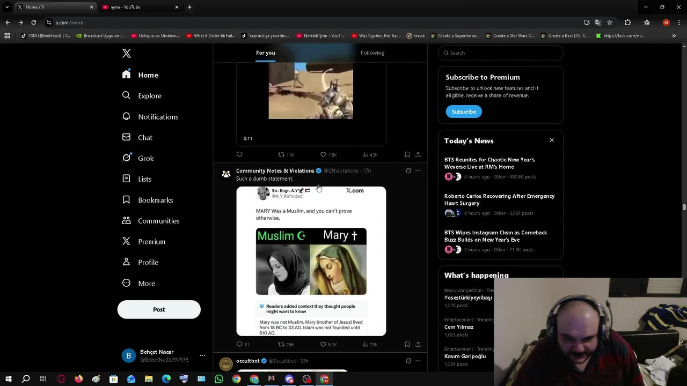This screenshot has height=386, width=687.
Task: Click the X search field
Action: point(501,53)
